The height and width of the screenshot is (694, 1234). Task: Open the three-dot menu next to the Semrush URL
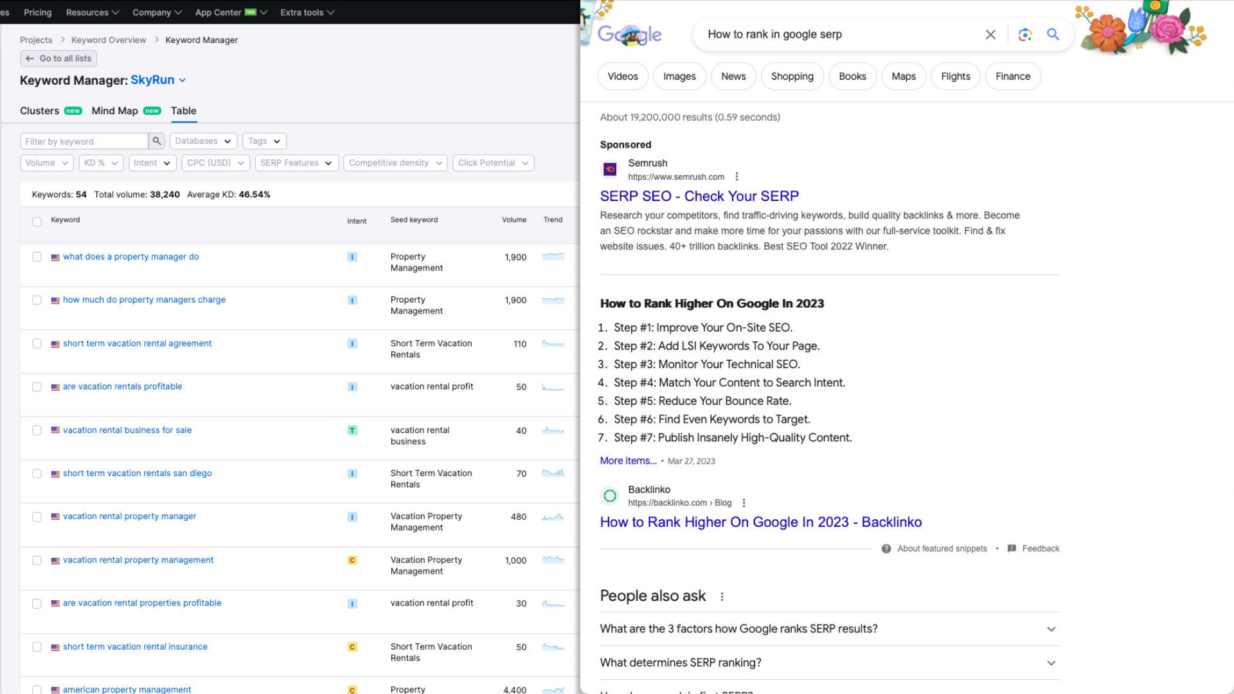click(737, 177)
